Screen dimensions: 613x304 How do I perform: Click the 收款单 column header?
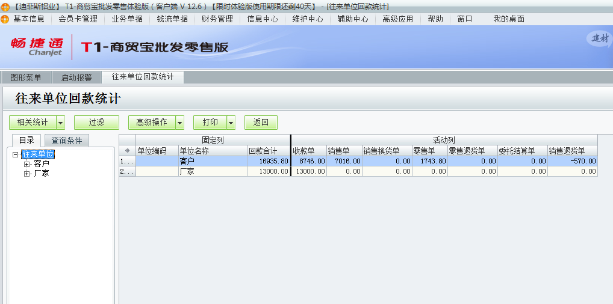click(x=309, y=151)
